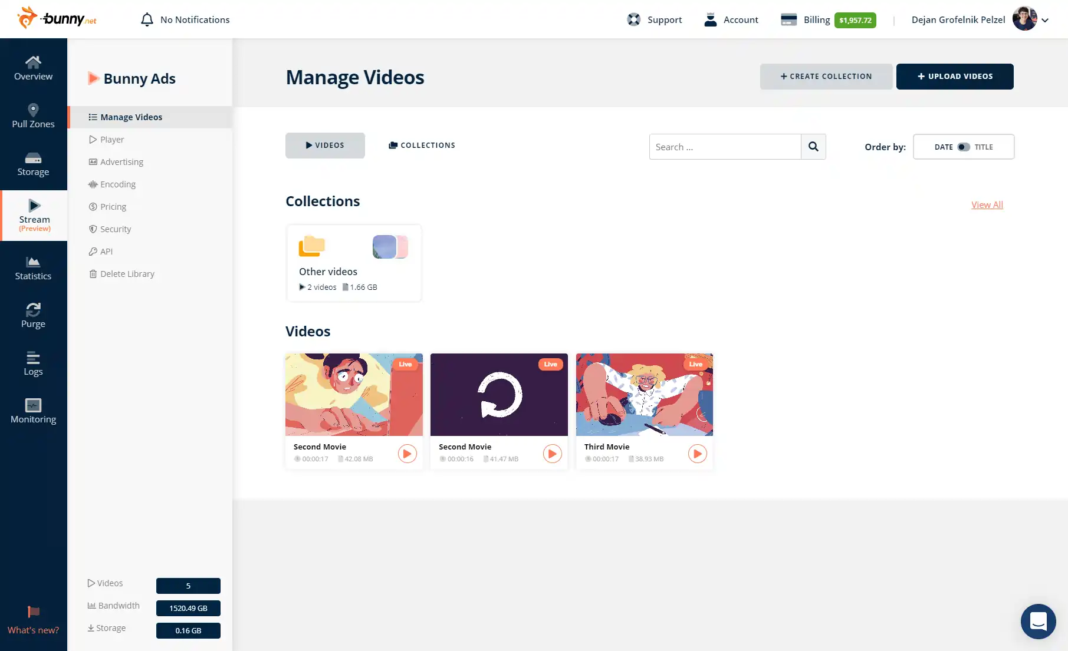The height and width of the screenshot is (651, 1068).
Task: Play the Third Movie video
Action: (x=697, y=454)
